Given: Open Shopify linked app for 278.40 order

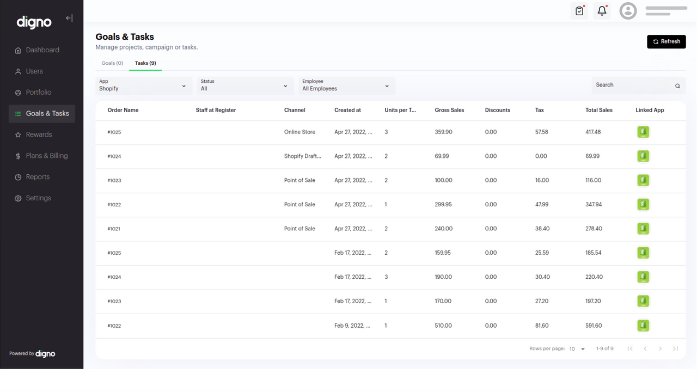Looking at the screenshot, I should 643,229.
